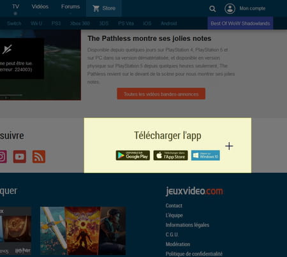
Task: Select the PS3 platform tab
Action: pyautogui.click(x=56, y=24)
